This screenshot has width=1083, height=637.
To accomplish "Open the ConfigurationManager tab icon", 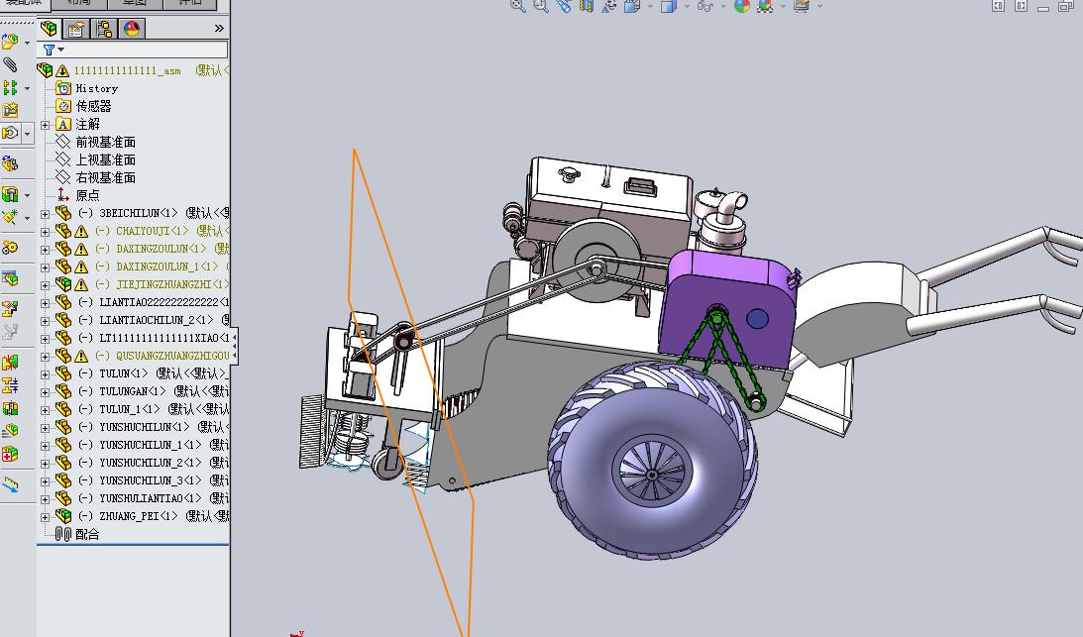I will pos(104,29).
